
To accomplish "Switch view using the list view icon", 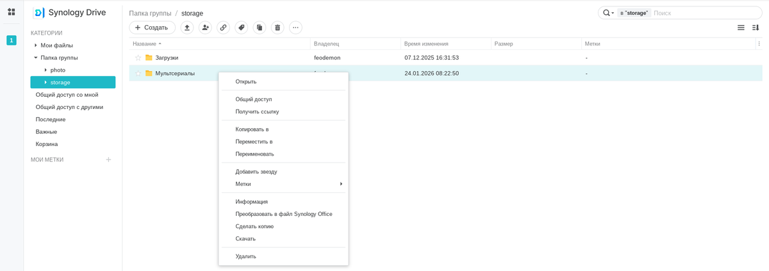I will 741,28.
